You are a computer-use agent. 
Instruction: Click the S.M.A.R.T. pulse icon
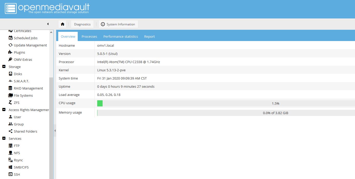pos(11,81)
